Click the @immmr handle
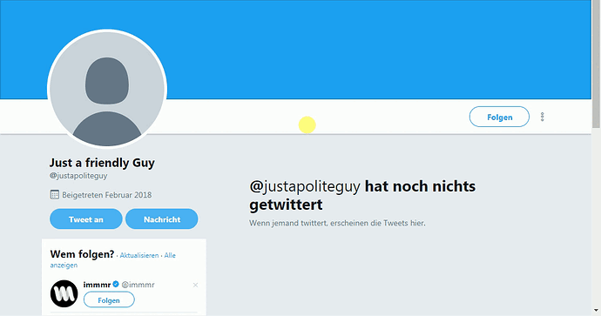601x316 pixels. coord(138,285)
